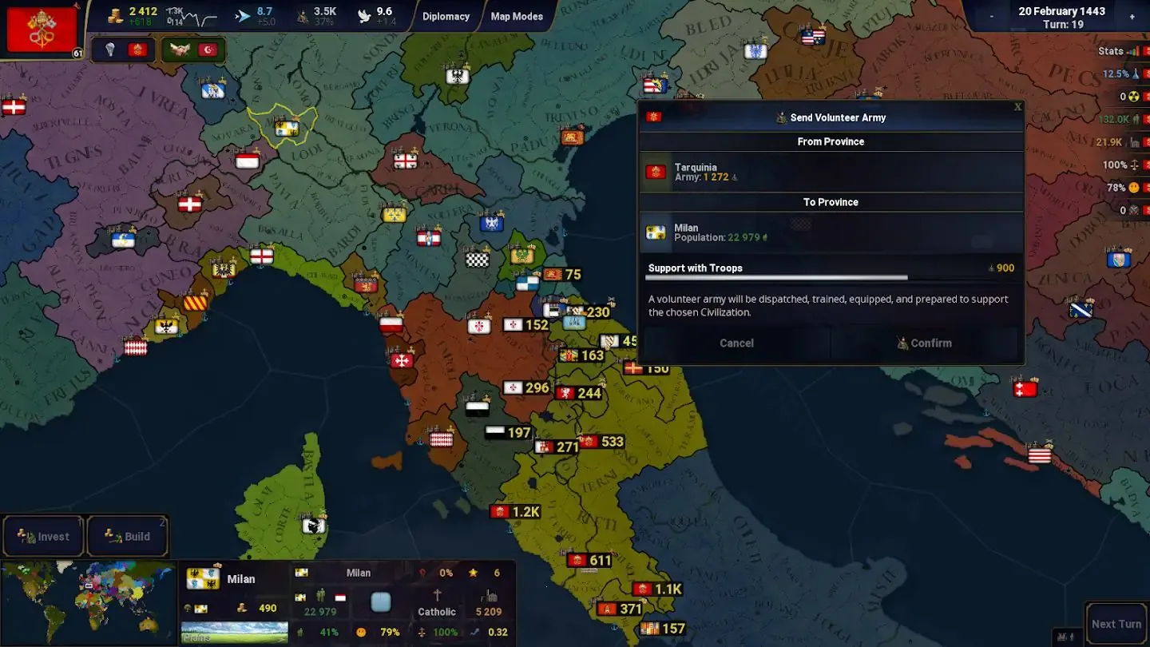1150x647 pixels.
Task: Open the Map Modes tab
Action: (517, 17)
